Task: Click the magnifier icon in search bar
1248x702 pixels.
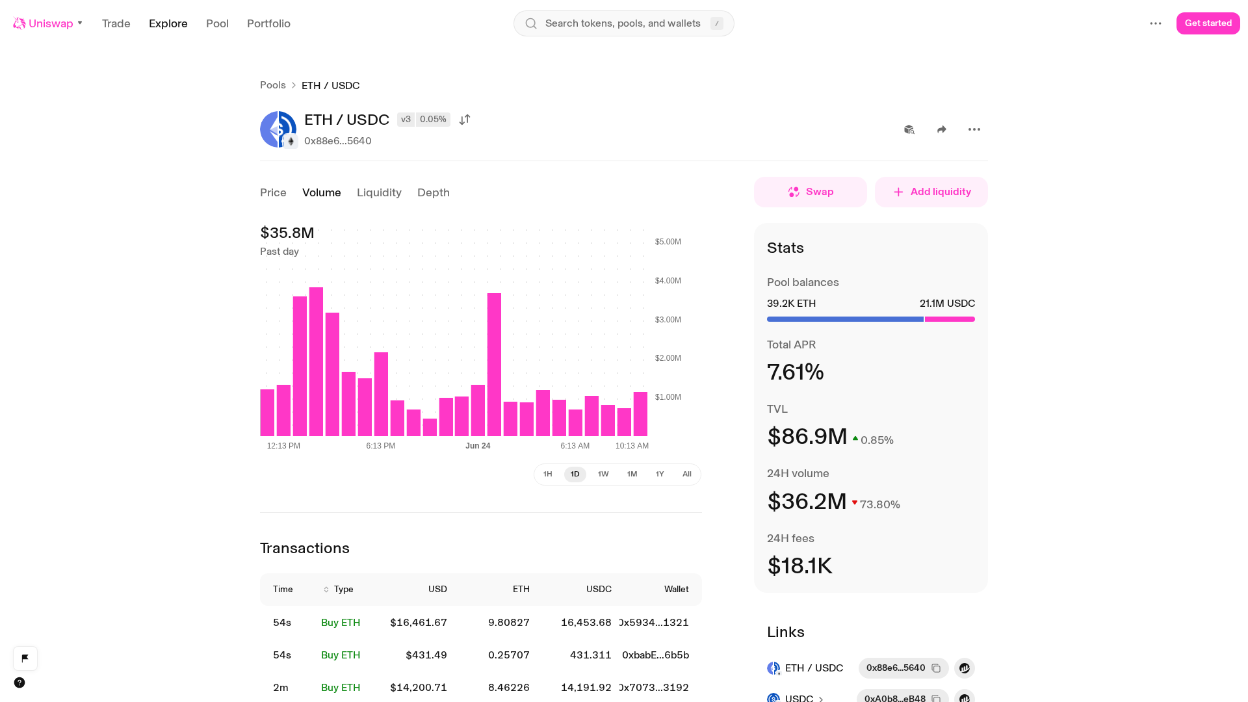Action: coord(531,23)
